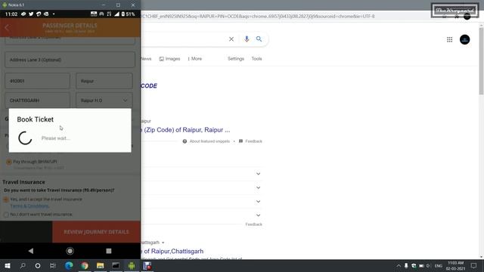The width and height of the screenshot is (484, 272).
Task: Open the Chattisgarh result options arrow
Action: coord(163,243)
